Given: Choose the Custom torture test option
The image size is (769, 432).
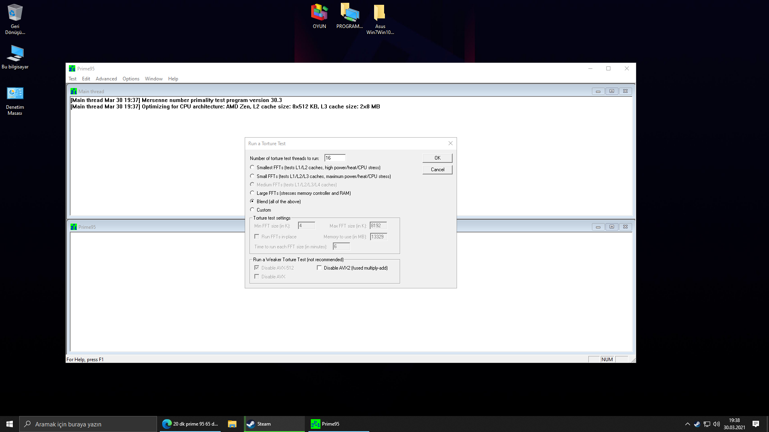Looking at the screenshot, I should 252,210.
